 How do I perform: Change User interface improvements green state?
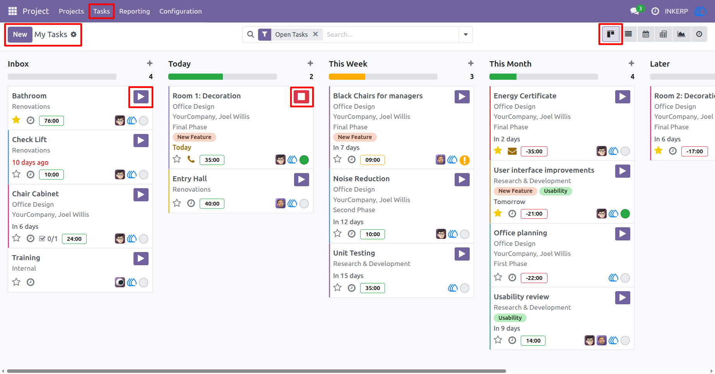point(625,214)
